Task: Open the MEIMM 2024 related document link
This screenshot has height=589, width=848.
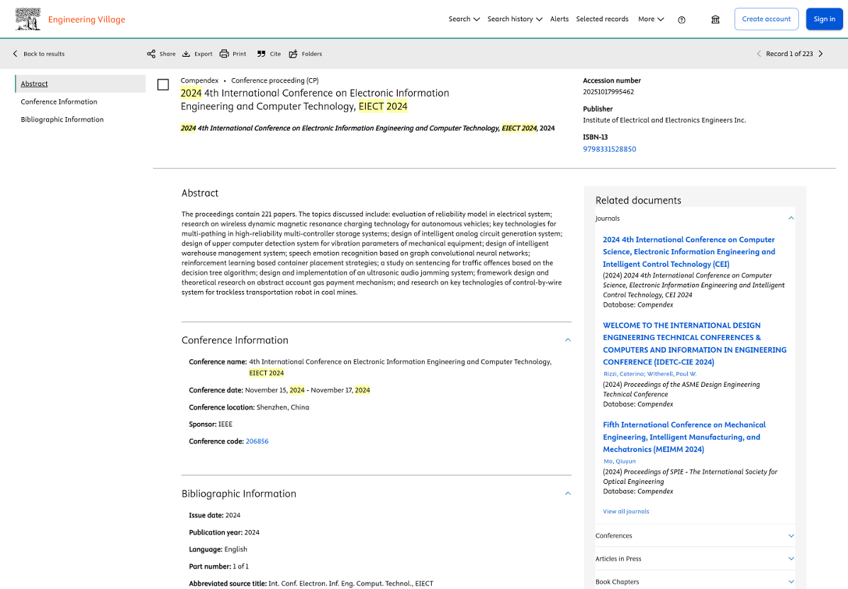Action: [x=684, y=437]
